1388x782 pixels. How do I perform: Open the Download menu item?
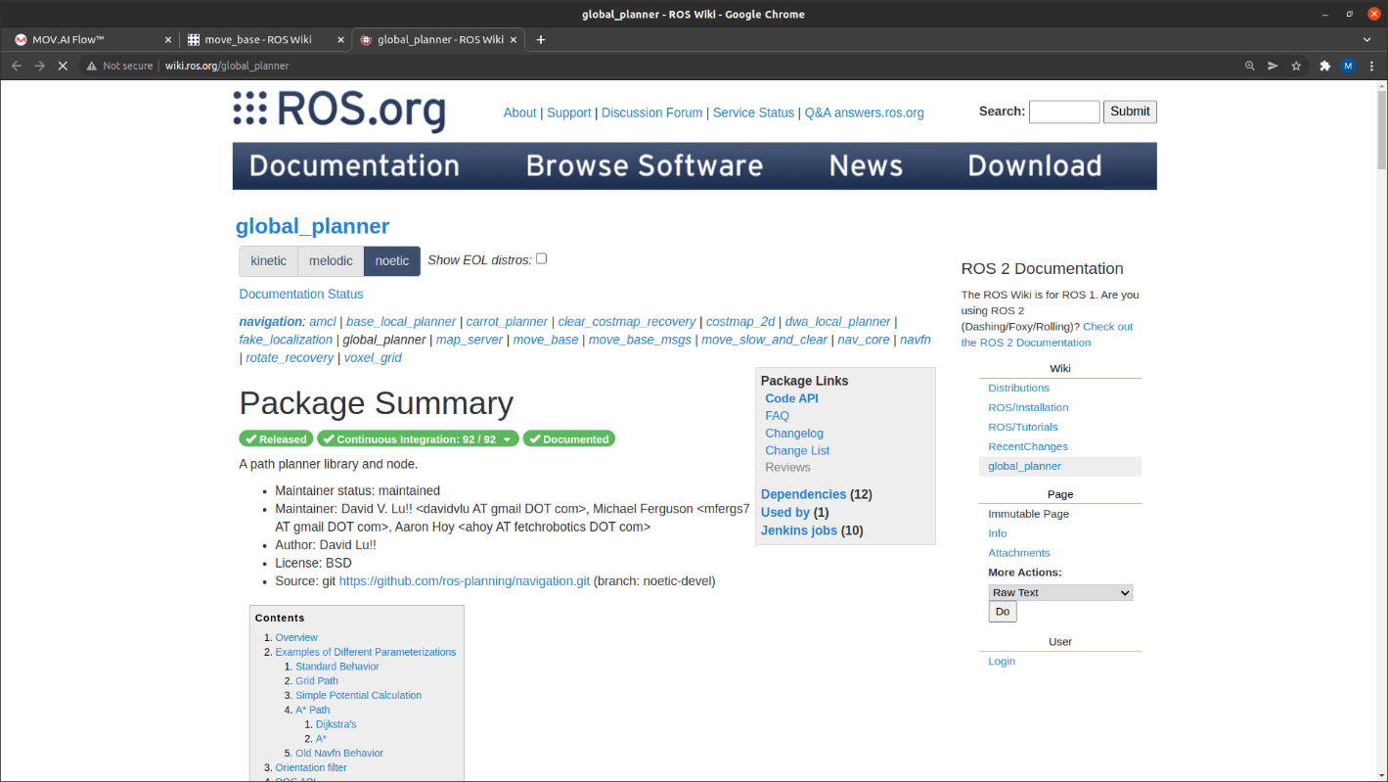pyautogui.click(x=1035, y=165)
